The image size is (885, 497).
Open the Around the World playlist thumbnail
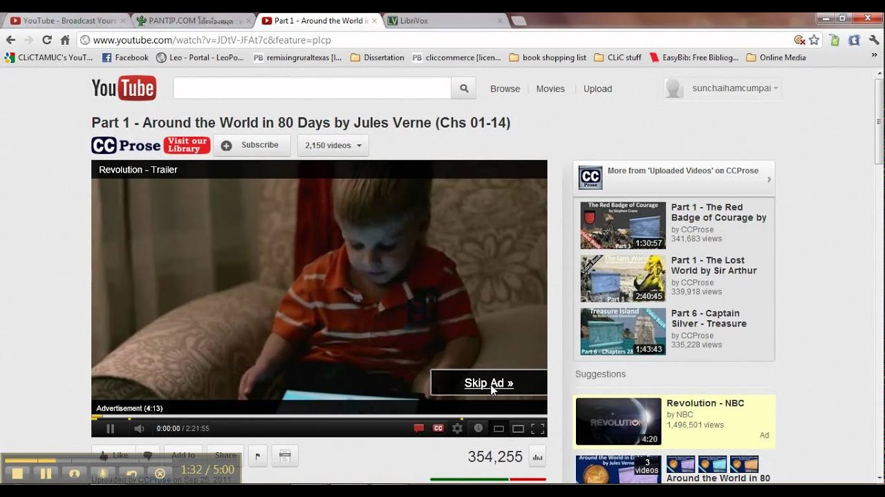coord(619,469)
